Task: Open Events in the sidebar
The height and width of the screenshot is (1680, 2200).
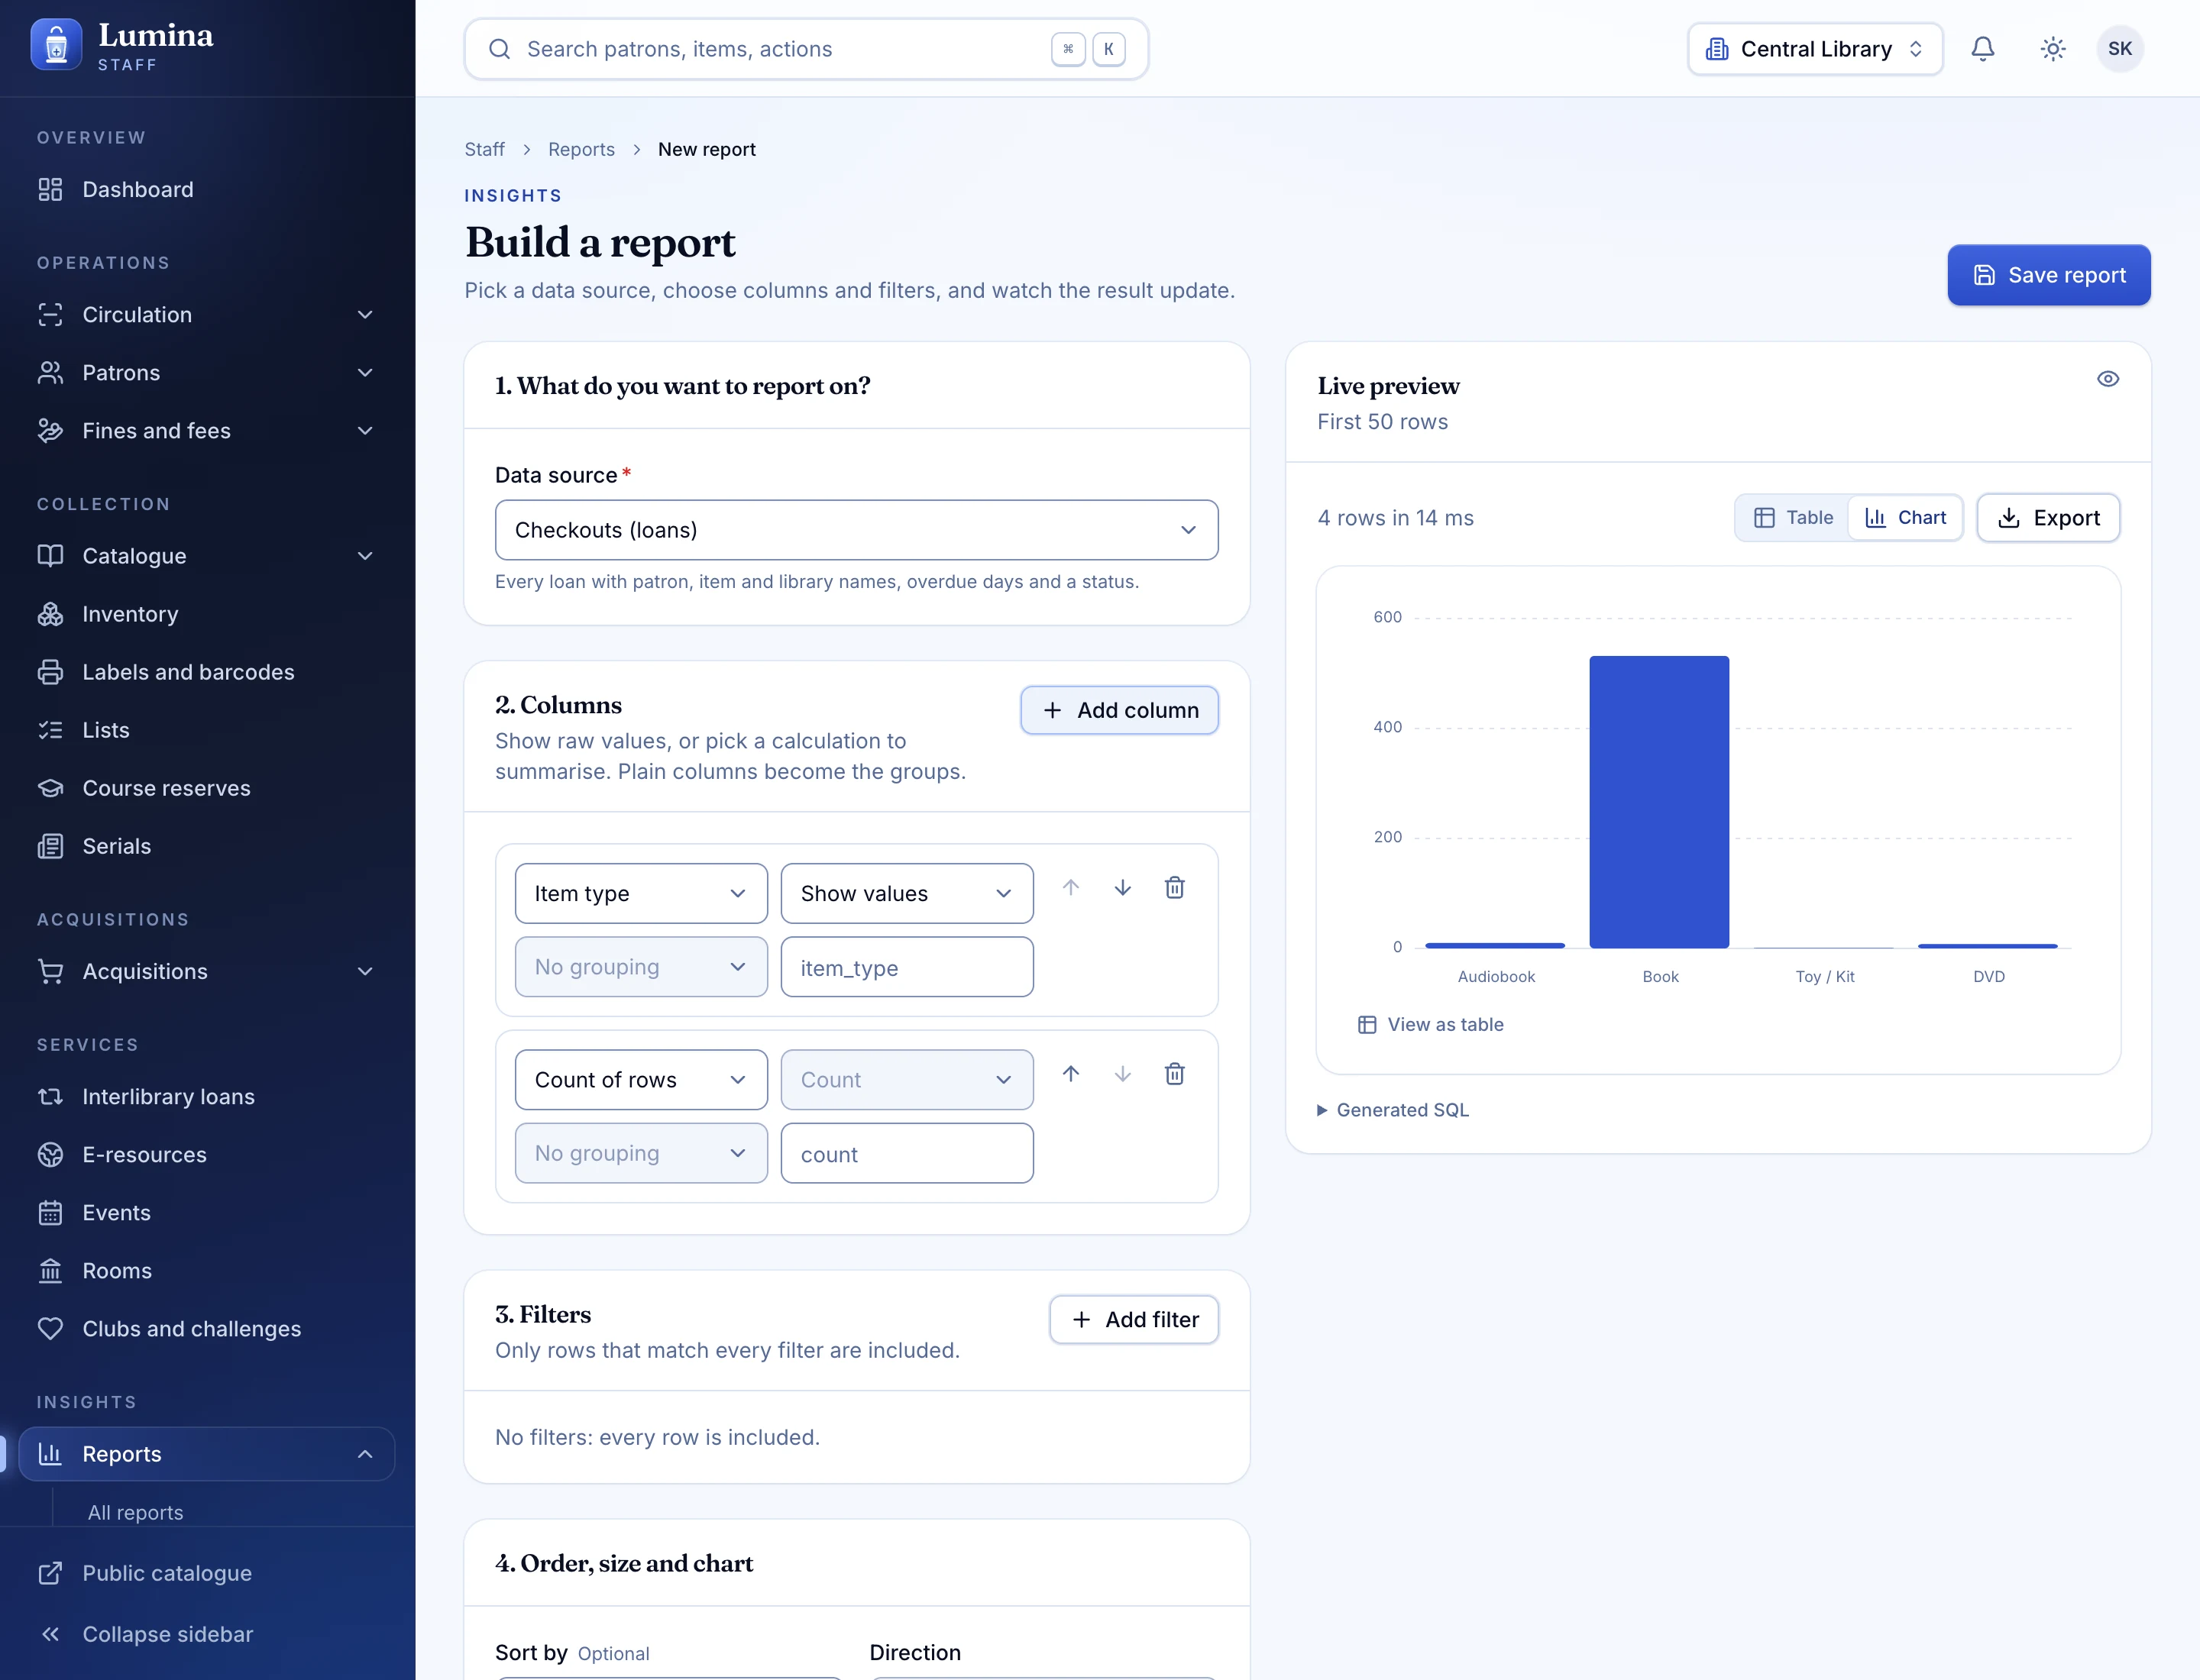Action: point(207,1213)
